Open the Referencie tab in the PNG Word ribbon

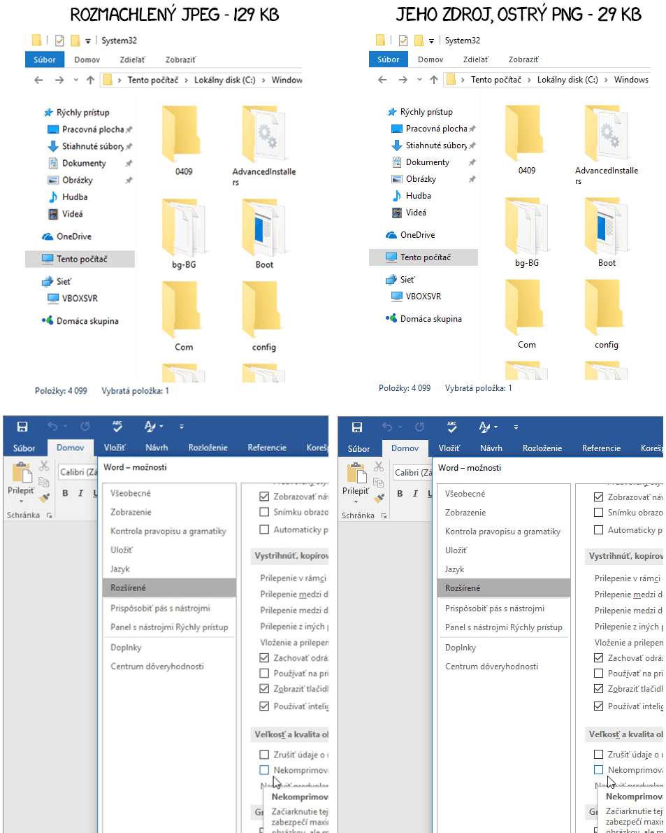point(601,448)
